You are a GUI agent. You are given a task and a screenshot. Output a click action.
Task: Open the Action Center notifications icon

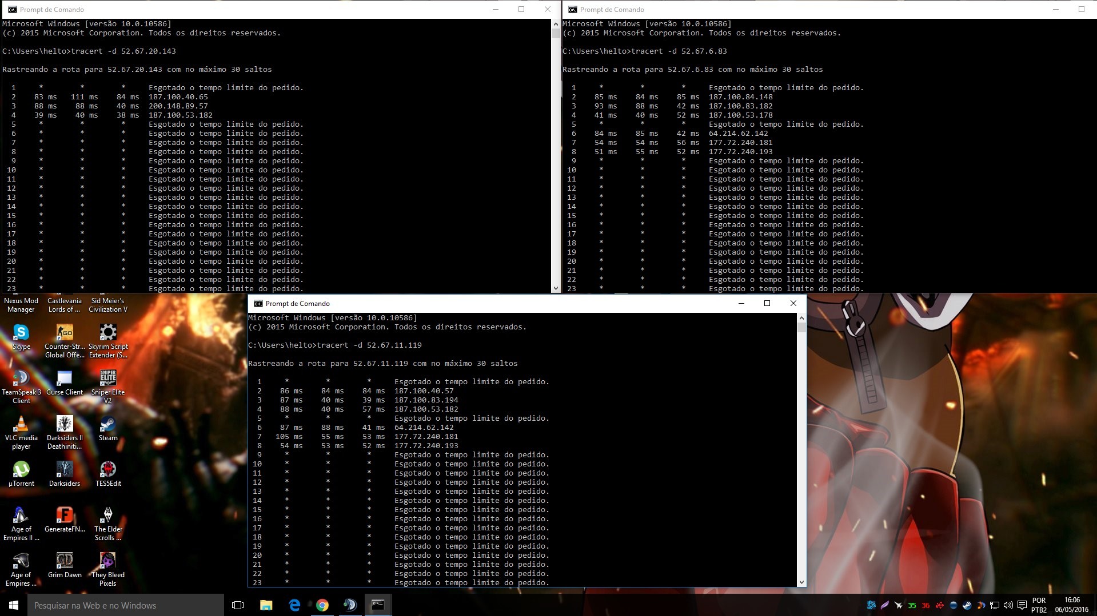click(1022, 605)
